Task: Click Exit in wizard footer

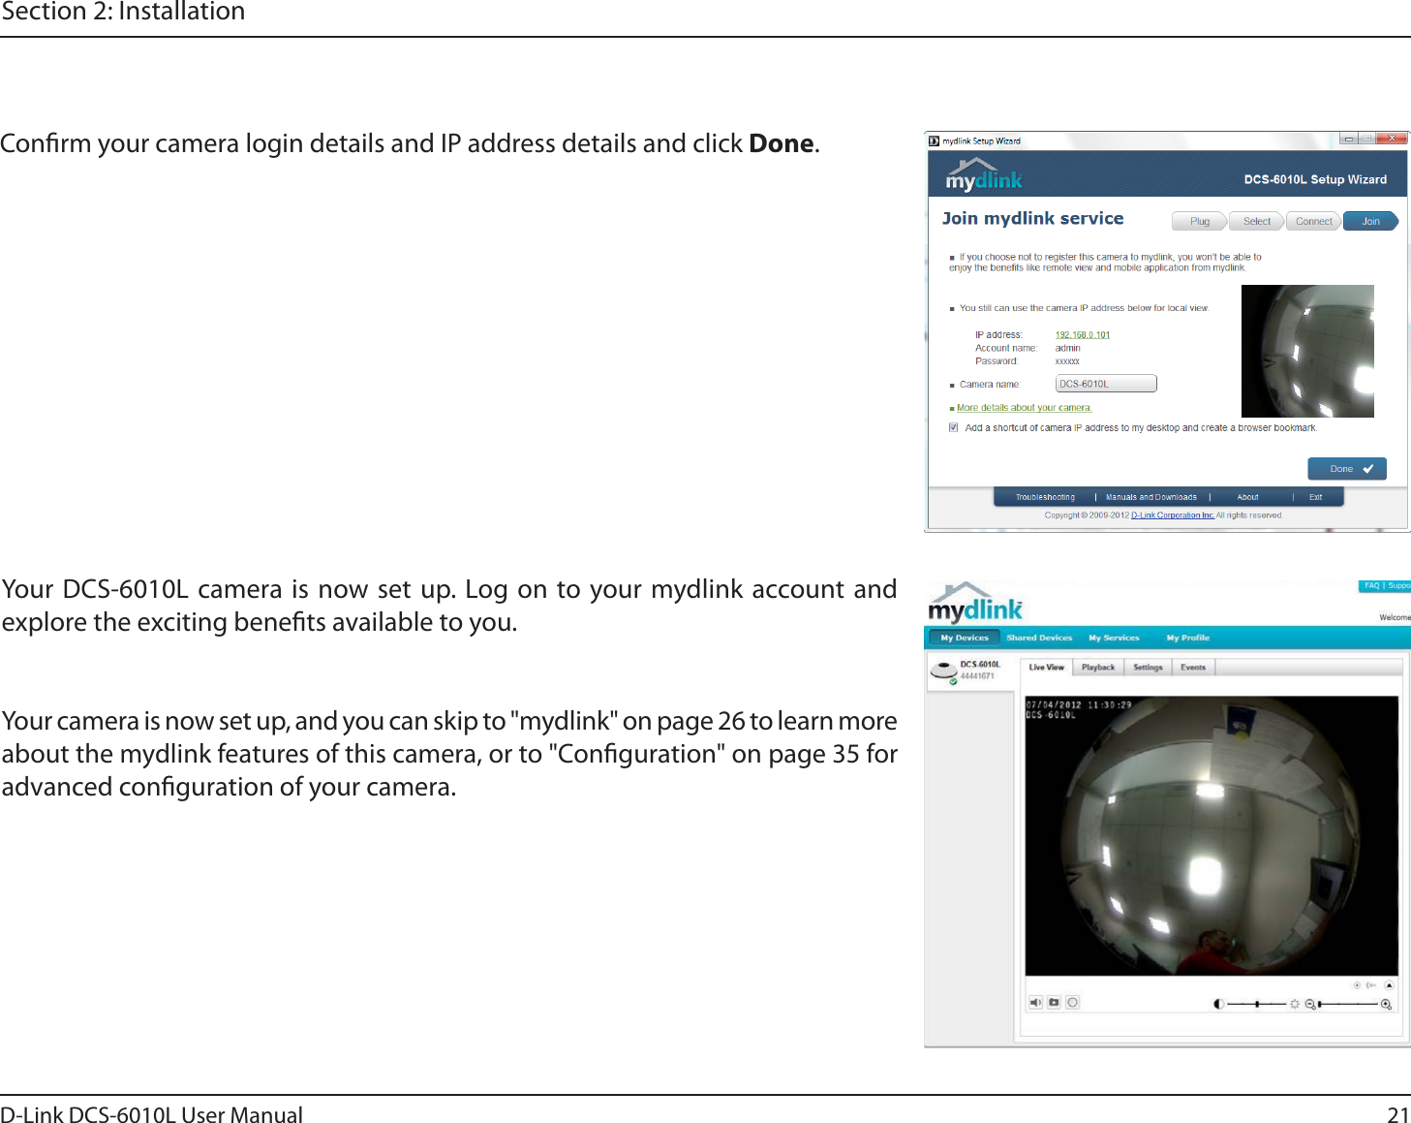Action: [1315, 497]
